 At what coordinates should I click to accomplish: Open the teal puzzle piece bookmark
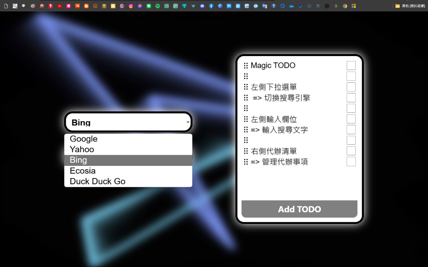[184, 6]
